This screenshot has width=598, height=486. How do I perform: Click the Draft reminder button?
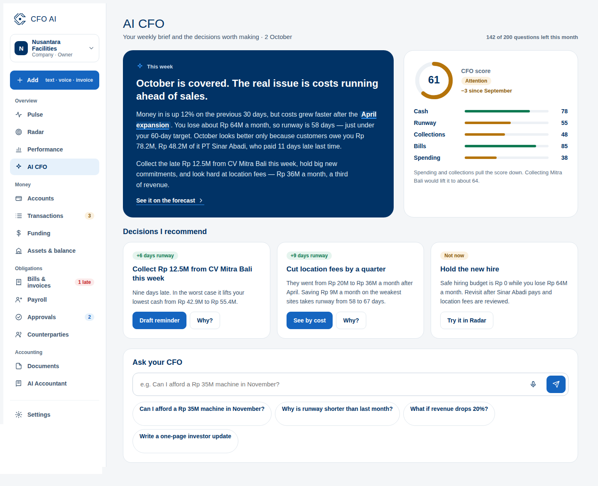click(x=159, y=320)
